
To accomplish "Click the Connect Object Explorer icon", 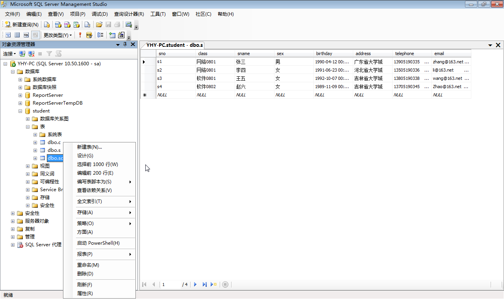I will 22,54.
